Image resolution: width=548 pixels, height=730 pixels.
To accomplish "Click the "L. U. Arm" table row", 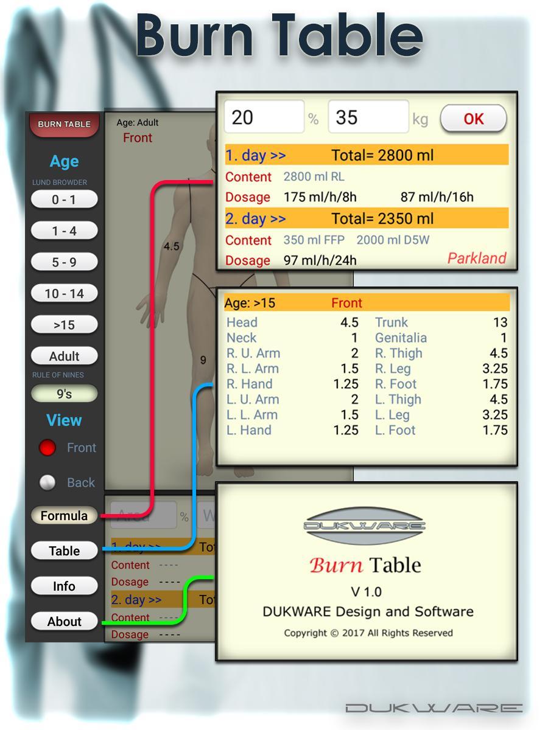I will pyautogui.click(x=292, y=400).
